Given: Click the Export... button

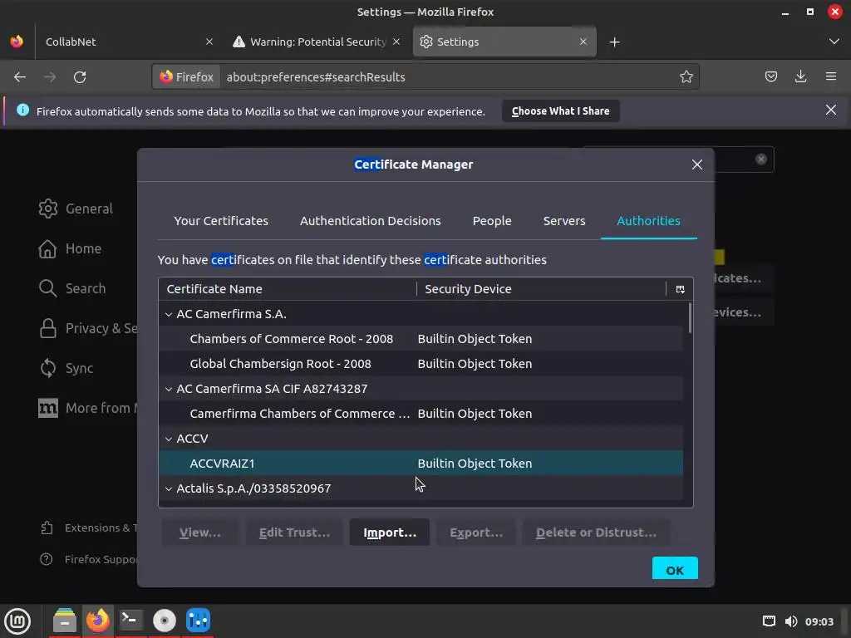Looking at the screenshot, I should point(476,532).
